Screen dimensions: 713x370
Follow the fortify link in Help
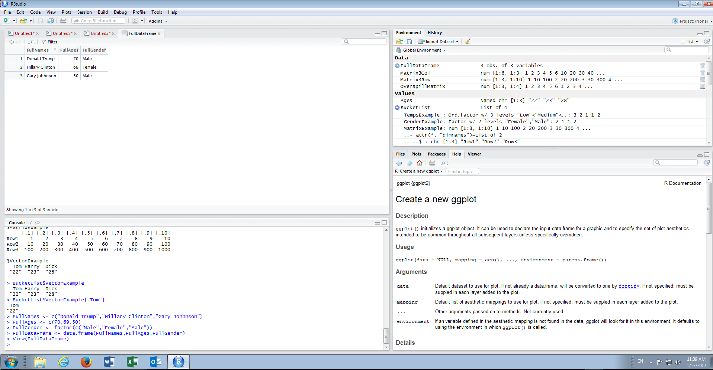[x=629, y=286]
